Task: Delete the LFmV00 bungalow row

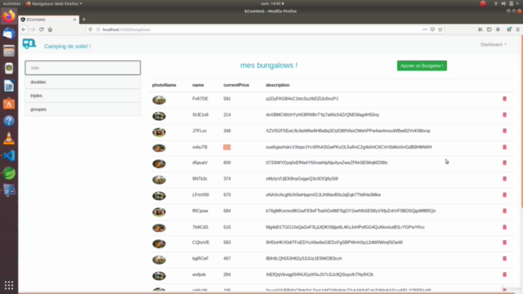Action: 504,194
